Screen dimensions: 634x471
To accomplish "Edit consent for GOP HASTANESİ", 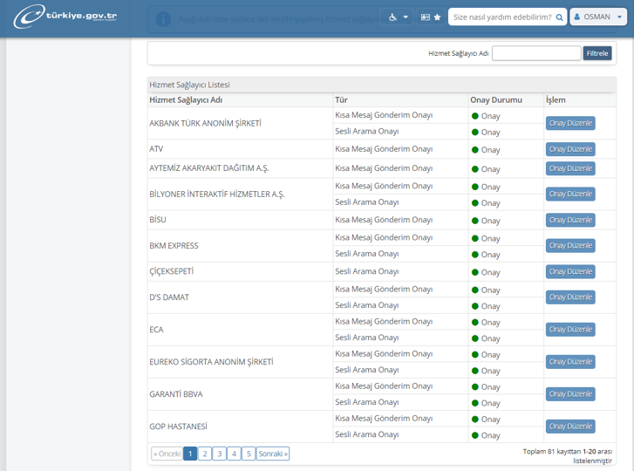I will [570, 427].
